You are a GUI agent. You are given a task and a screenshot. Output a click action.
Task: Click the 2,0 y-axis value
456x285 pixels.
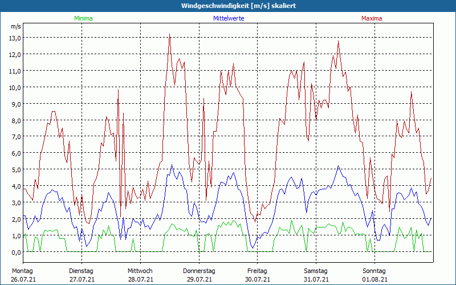(16, 219)
